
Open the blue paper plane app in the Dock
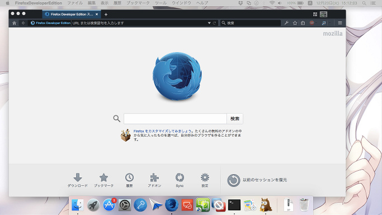pos(156,205)
